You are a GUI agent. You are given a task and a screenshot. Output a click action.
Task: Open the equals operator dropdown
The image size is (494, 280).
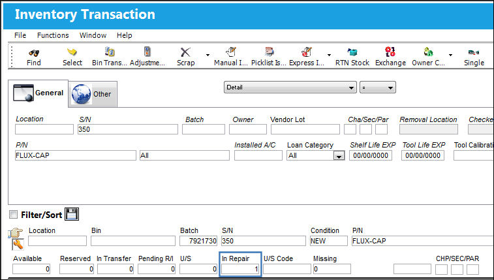378,87
